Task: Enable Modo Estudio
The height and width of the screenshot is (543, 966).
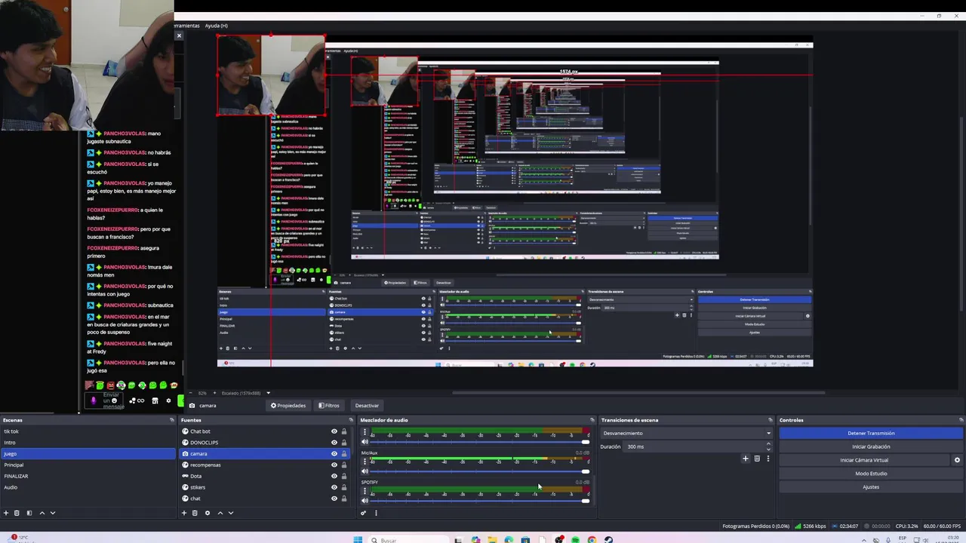Action: 871,474
